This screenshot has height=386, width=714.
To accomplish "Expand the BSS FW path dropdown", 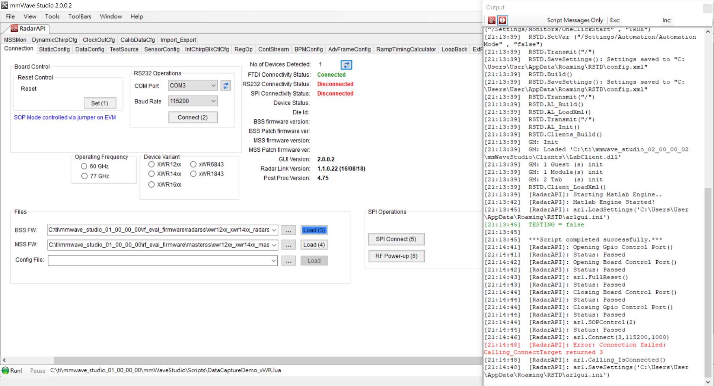I will (x=274, y=230).
